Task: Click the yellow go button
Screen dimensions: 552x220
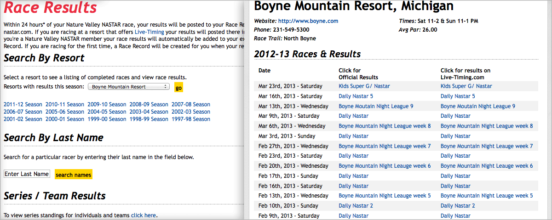Action: pyautogui.click(x=178, y=88)
